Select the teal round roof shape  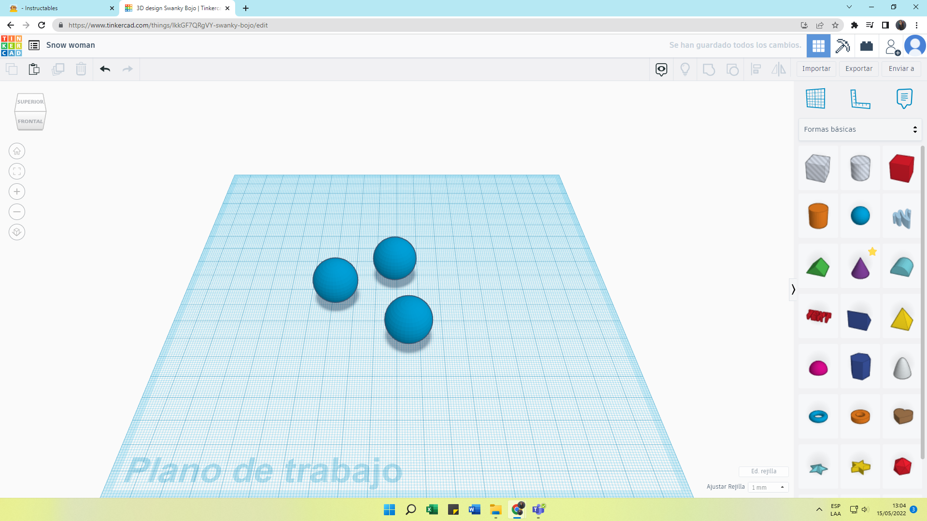pos(901,267)
